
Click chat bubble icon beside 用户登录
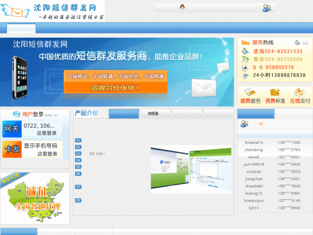point(17,114)
